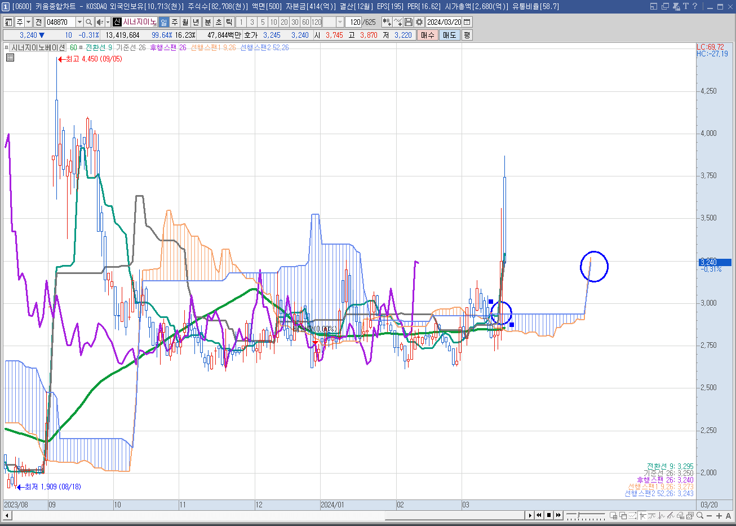Click the left scroll arrow of chart scrollbar
Viewport: 736px width, 526px height.
click(x=7, y=515)
